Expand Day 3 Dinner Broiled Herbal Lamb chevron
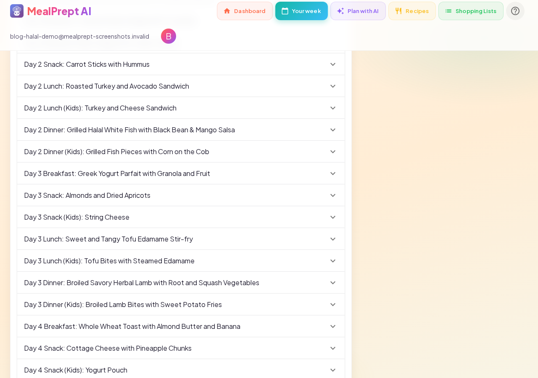Viewport: 538px width, 378px height. pyautogui.click(x=333, y=283)
